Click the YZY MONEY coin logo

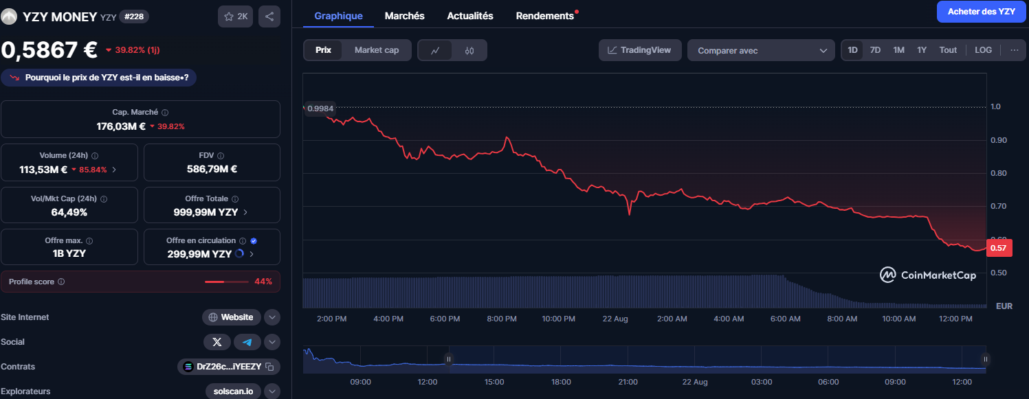pos(10,17)
